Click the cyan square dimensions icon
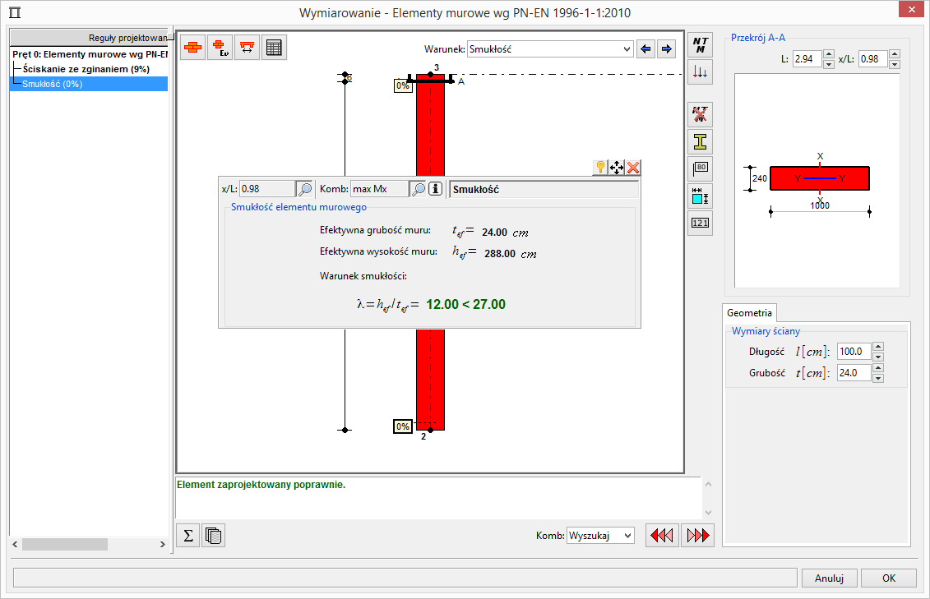This screenshot has height=599, width=930. click(x=700, y=196)
